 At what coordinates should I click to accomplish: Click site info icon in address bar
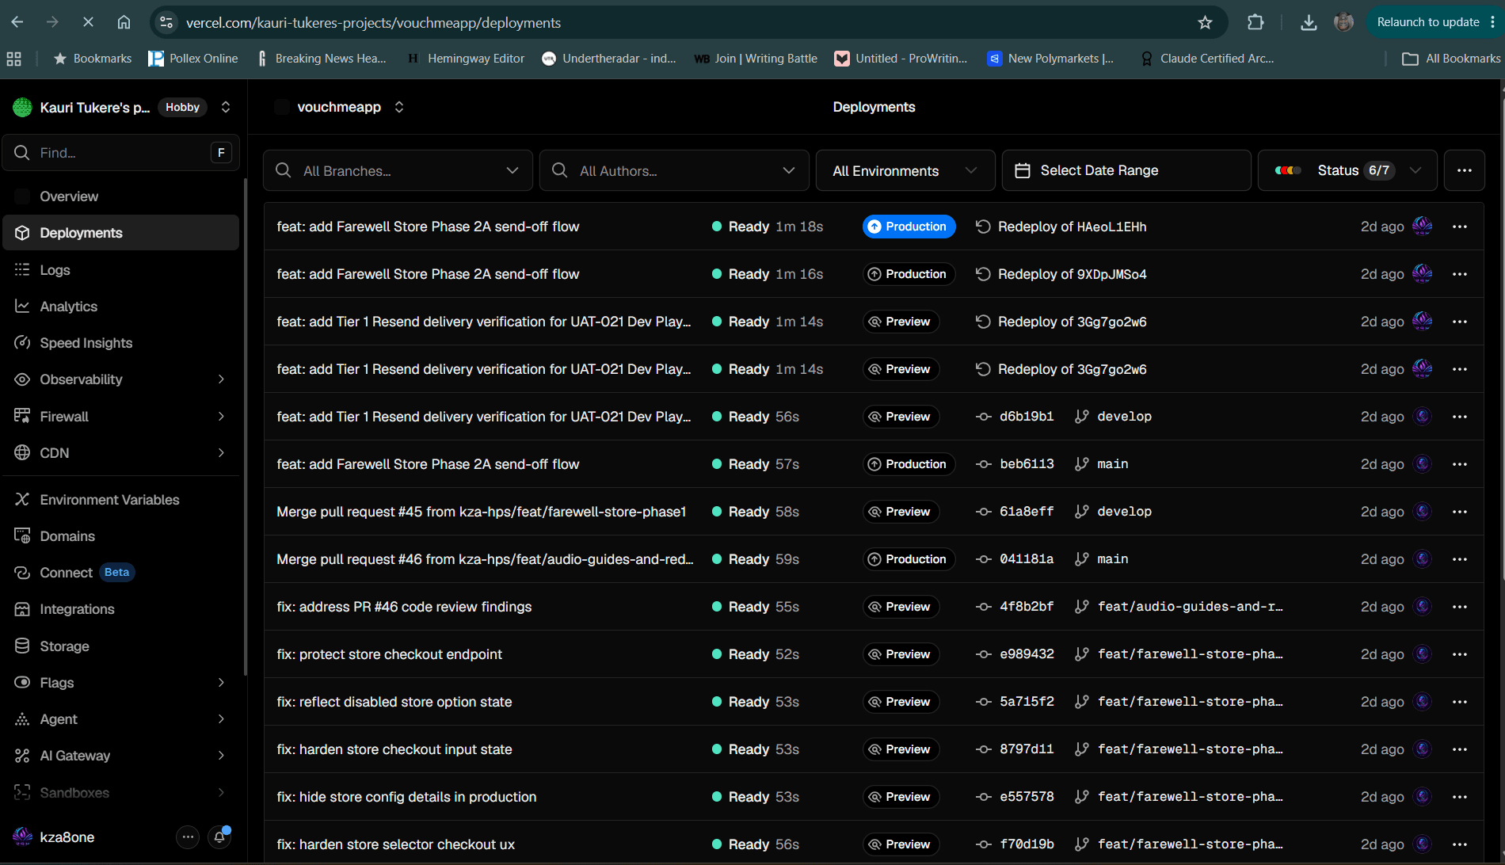click(166, 22)
